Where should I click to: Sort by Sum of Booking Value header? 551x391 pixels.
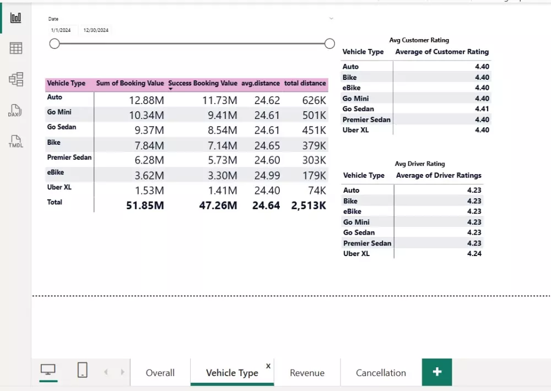coord(130,83)
